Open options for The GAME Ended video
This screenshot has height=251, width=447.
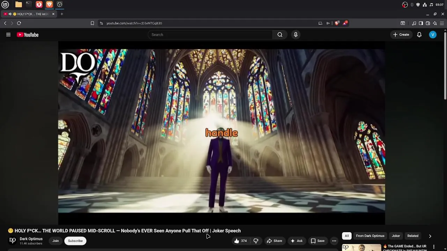click(434, 247)
